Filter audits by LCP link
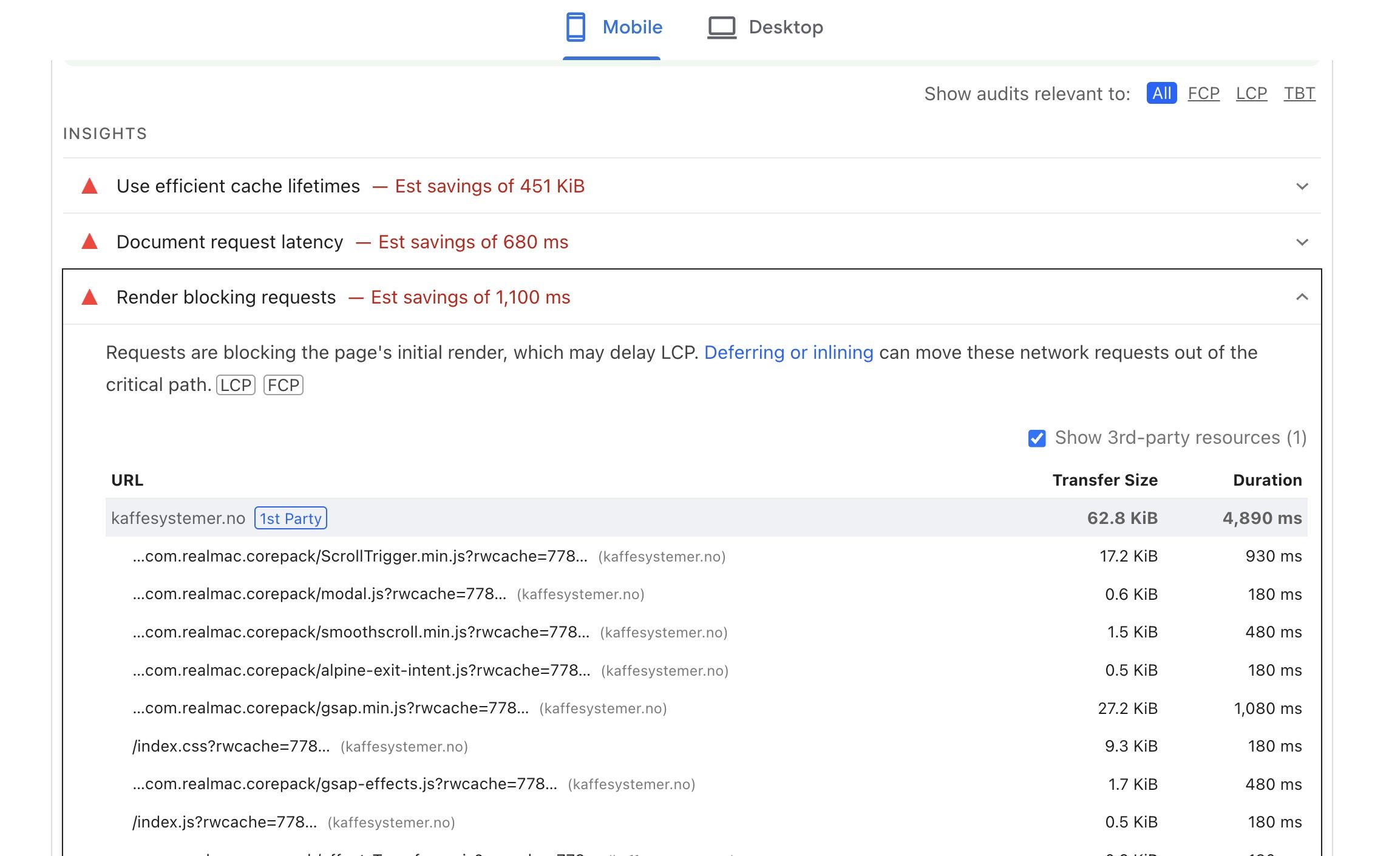This screenshot has height=856, width=1389. pyautogui.click(x=1251, y=93)
